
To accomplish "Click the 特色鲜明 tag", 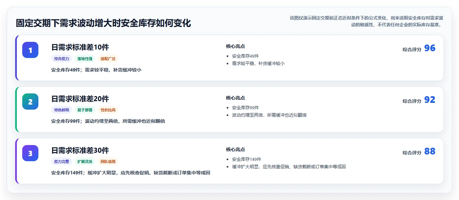I will click(x=62, y=110).
